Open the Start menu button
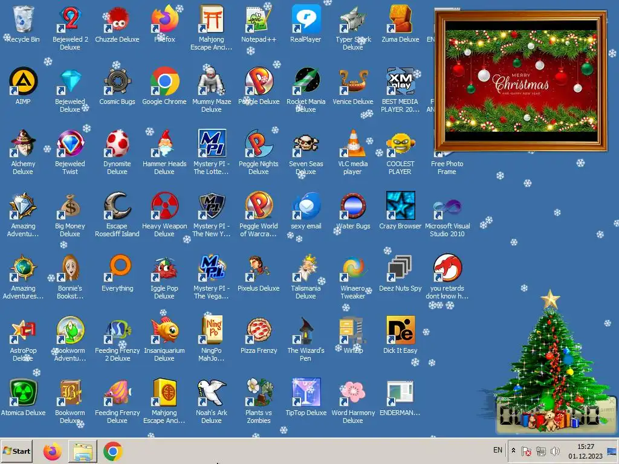 point(16,451)
